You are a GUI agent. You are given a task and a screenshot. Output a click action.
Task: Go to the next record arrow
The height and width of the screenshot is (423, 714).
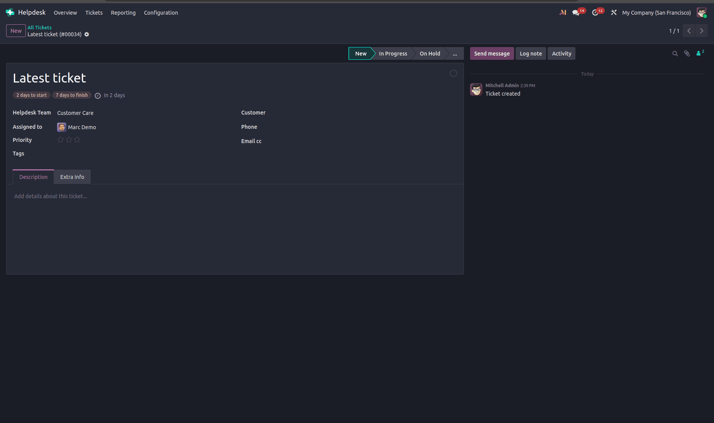click(702, 31)
